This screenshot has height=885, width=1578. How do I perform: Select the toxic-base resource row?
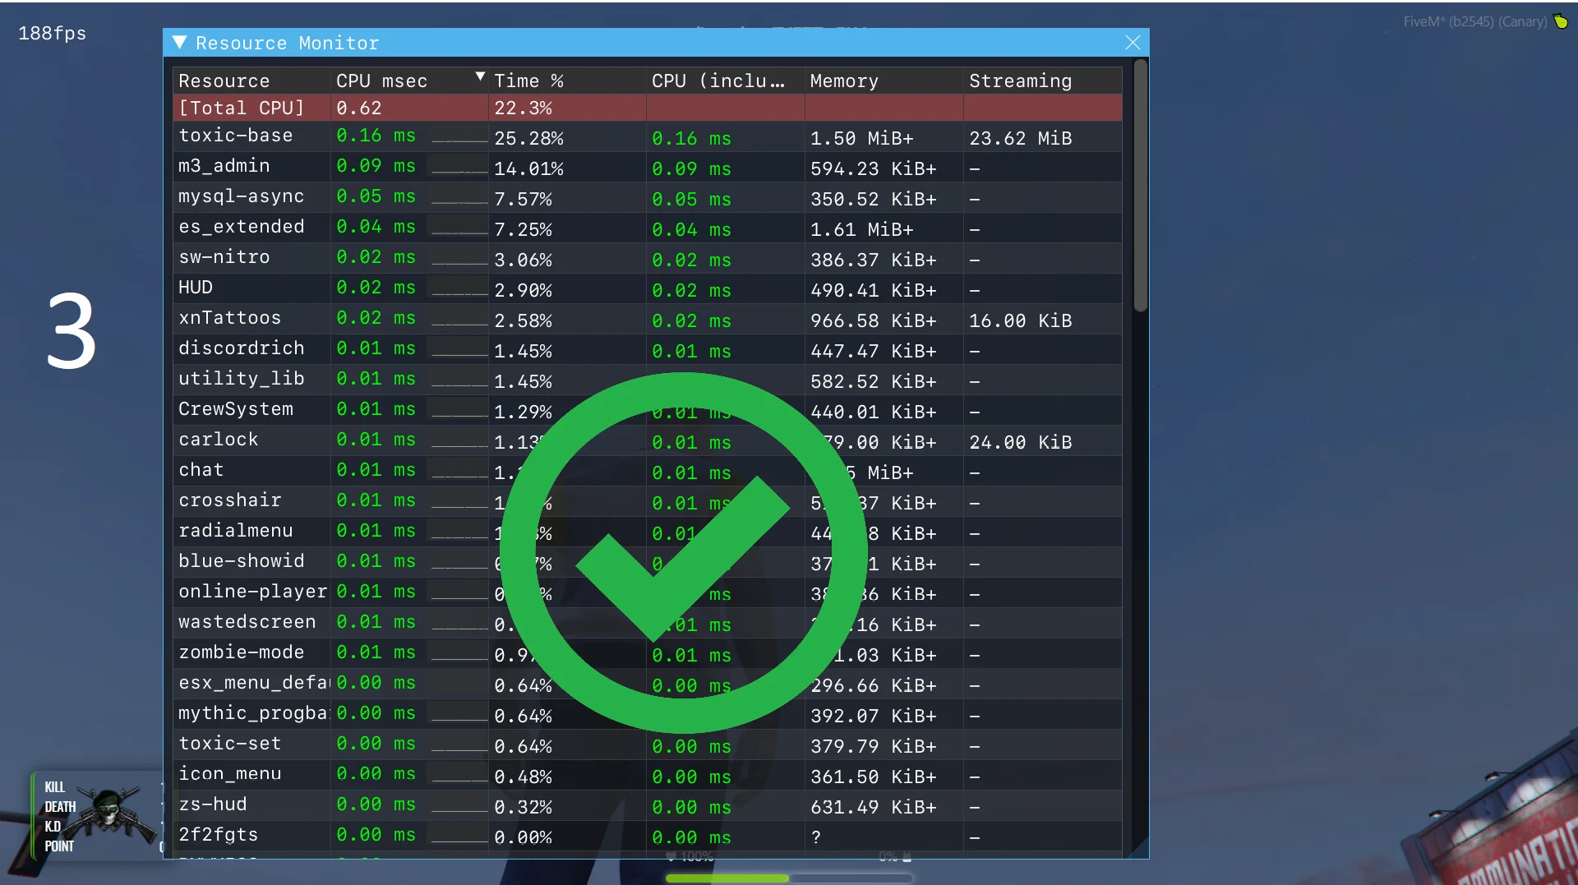click(236, 136)
